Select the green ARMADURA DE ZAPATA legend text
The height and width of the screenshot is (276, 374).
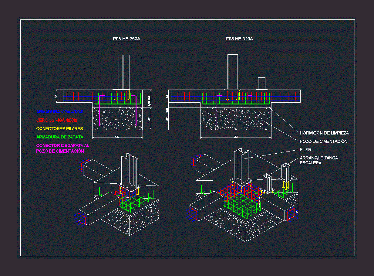coord(60,137)
